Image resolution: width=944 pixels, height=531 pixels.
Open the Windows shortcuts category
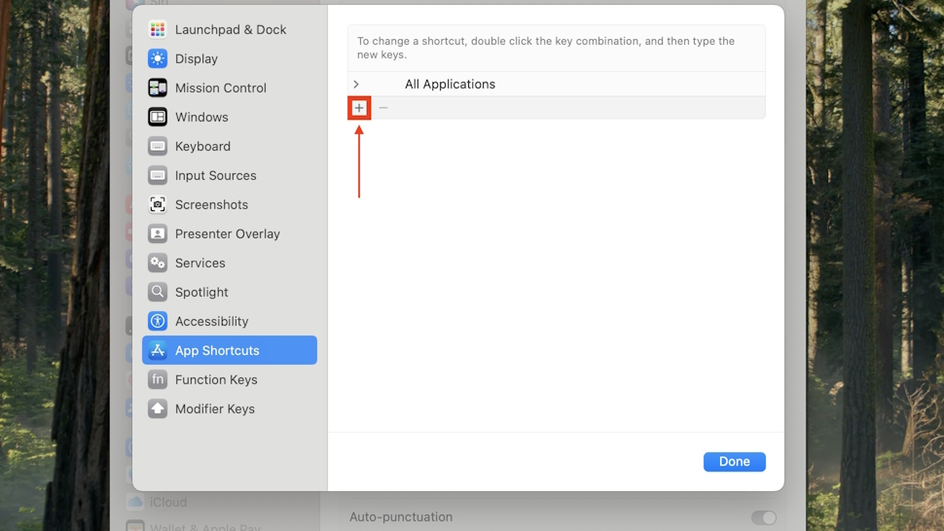(x=230, y=117)
